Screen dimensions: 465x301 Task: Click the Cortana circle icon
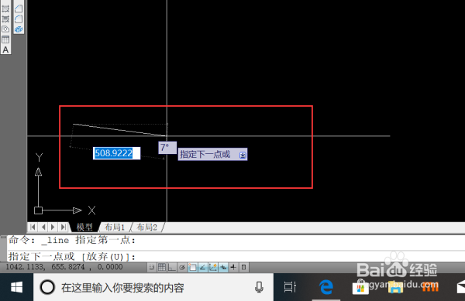coord(47,287)
